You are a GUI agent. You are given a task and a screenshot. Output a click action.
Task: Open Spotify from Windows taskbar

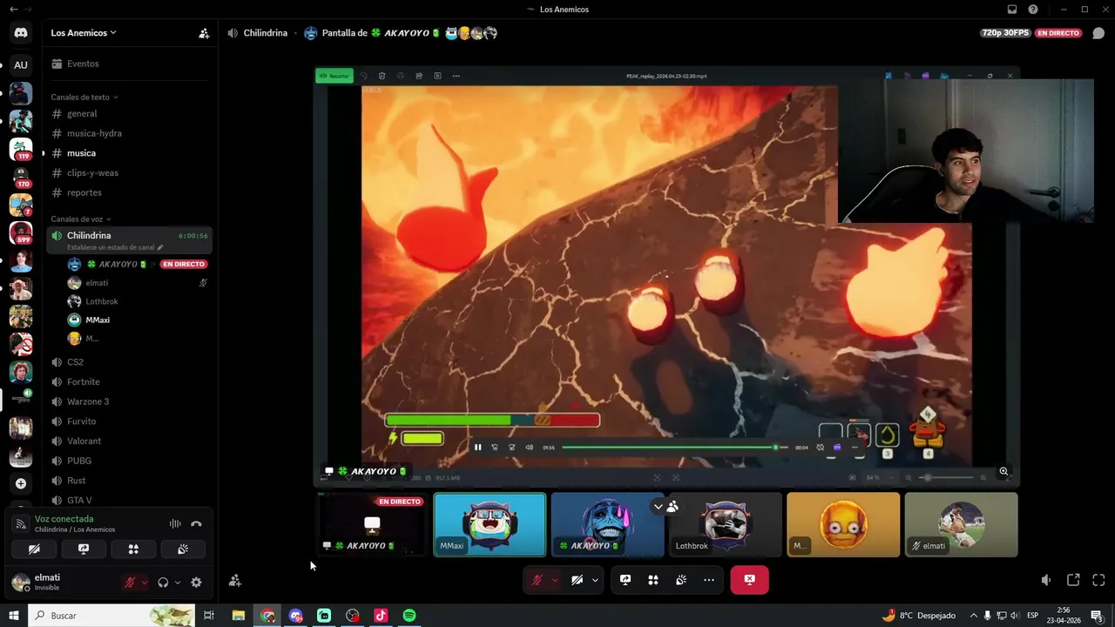[409, 616]
